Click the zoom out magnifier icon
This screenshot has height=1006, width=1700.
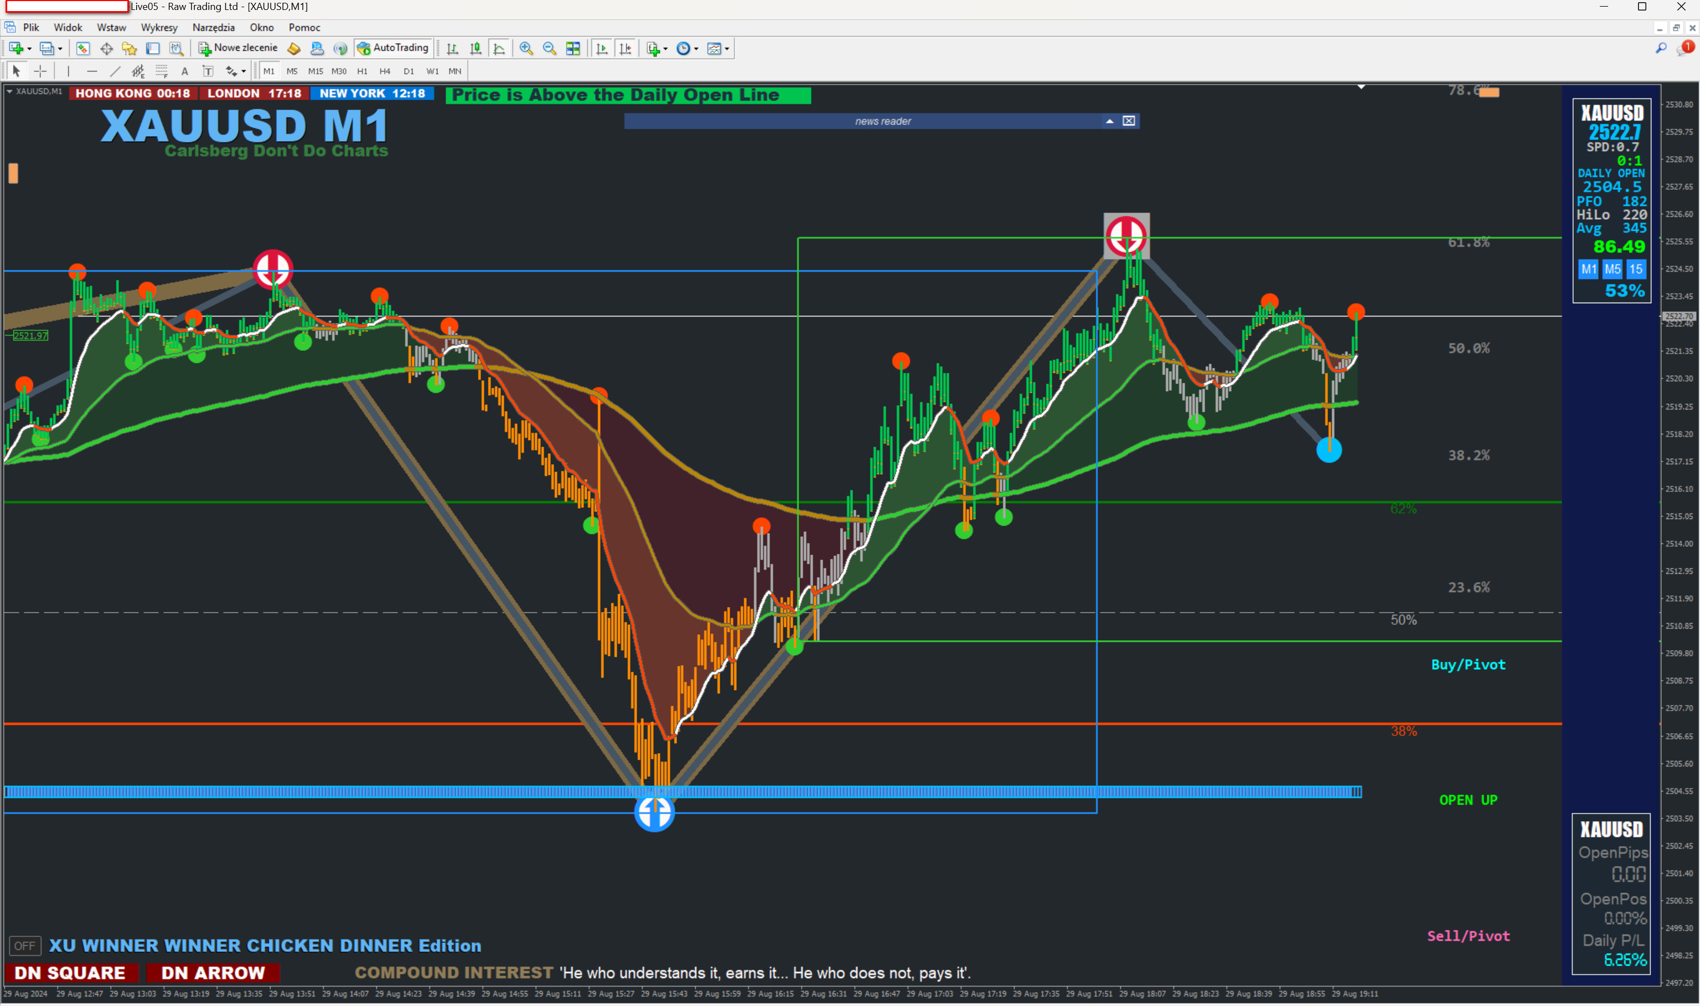point(549,48)
